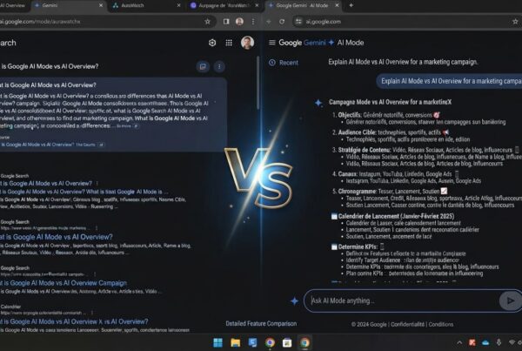Switch to Google Gemini - AI Mode tab
Viewport: 522px width, 351px height.
click(304, 6)
